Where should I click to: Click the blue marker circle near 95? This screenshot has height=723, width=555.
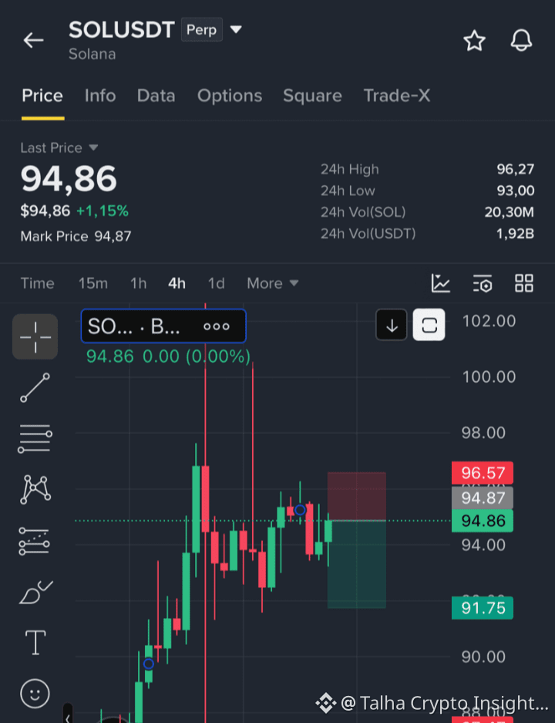(300, 510)
